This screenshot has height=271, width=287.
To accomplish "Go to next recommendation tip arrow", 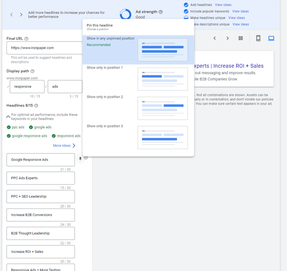I will click(21, 15).
